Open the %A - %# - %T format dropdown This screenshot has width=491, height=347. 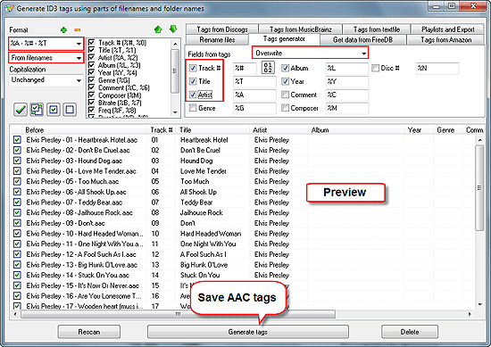click(46, 44)
